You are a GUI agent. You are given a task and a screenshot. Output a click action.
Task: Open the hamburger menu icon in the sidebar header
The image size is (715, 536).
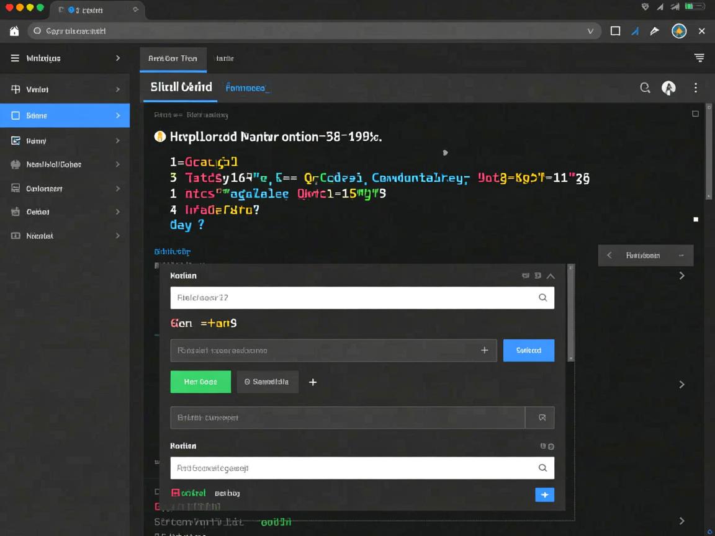[15, 58]
